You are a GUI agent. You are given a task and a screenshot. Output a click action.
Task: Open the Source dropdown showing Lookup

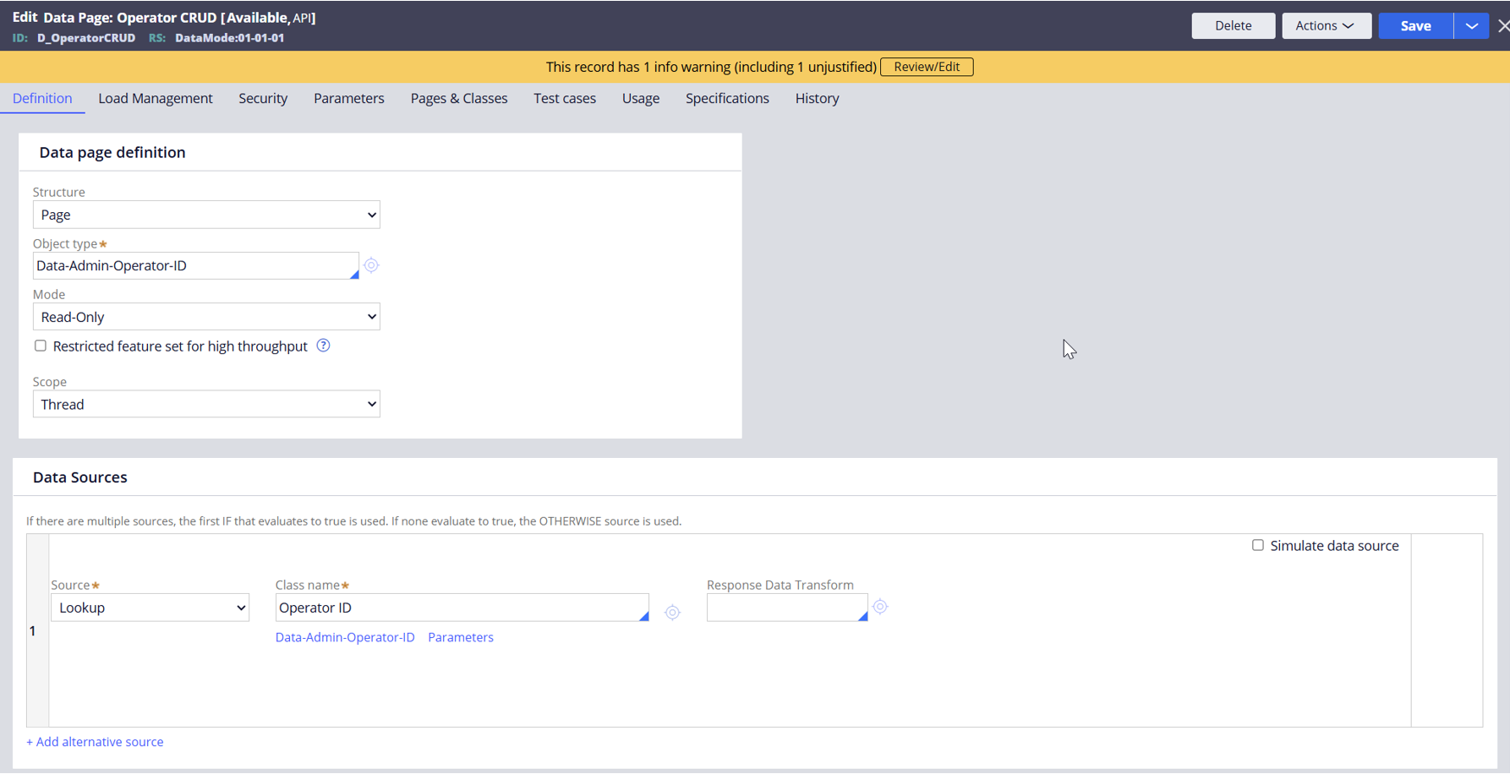pyautogui.click(x=150, y=607)
